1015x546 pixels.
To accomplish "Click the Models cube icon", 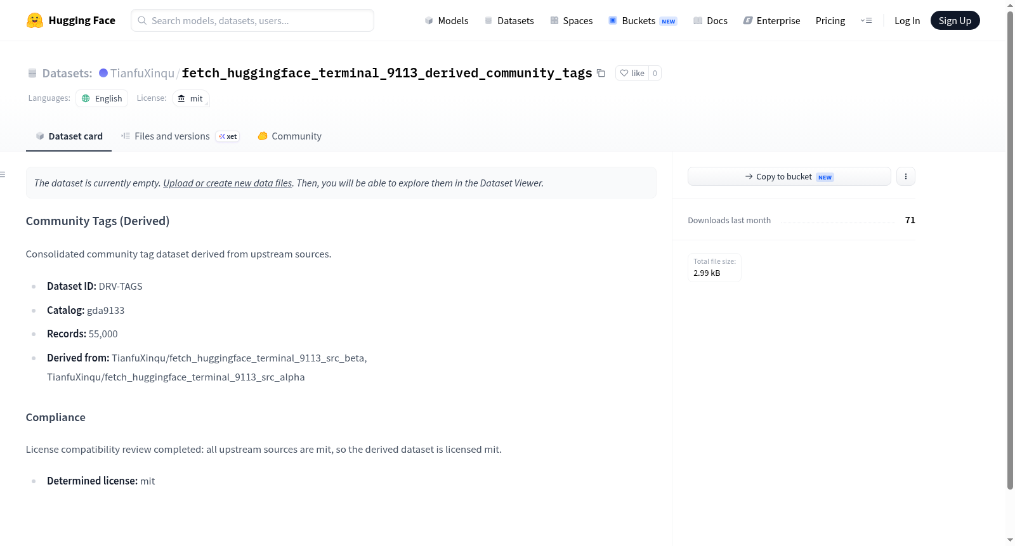I will [429, 21].
